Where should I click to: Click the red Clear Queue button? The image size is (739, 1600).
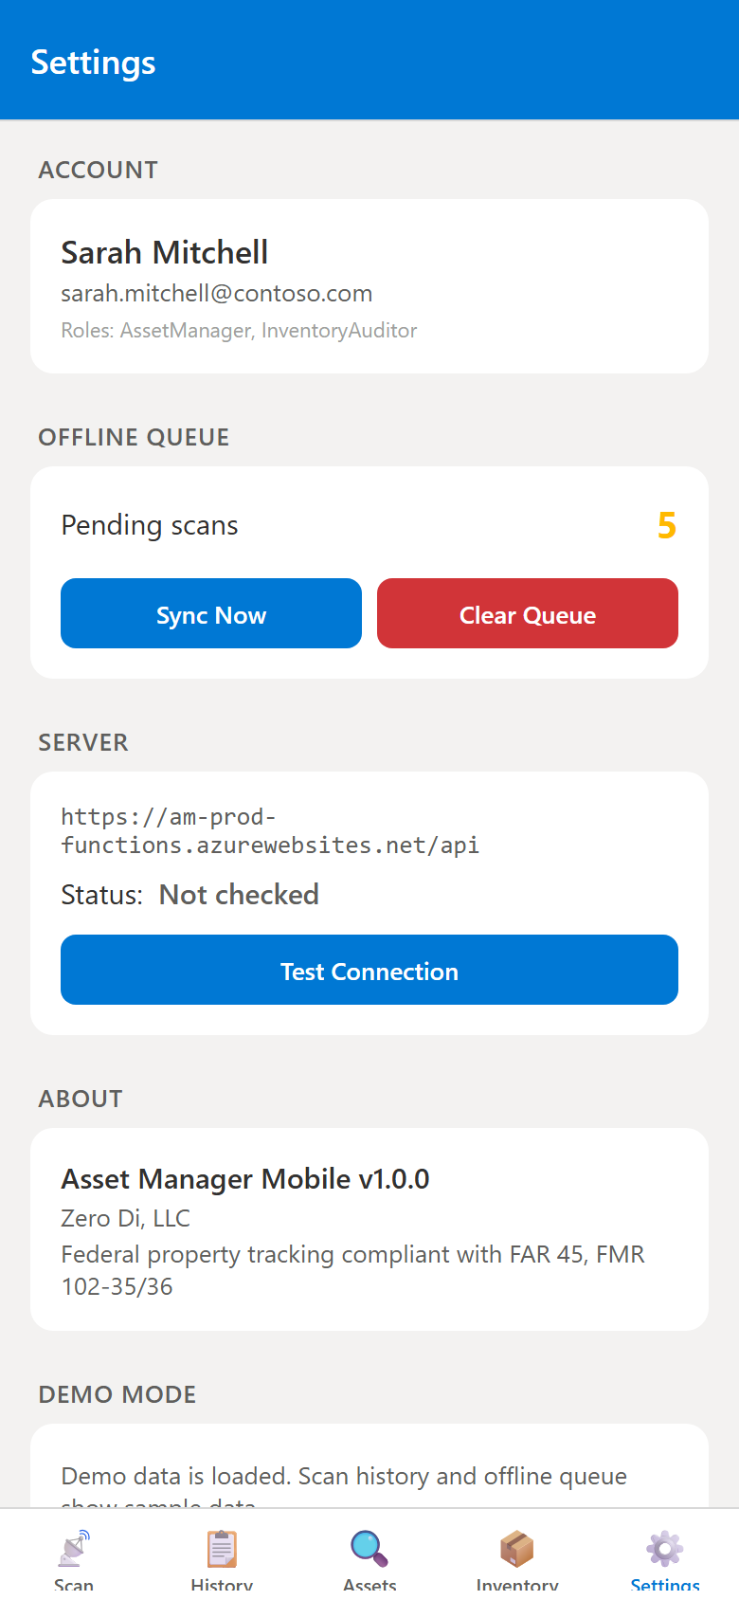tap(528, 614)
